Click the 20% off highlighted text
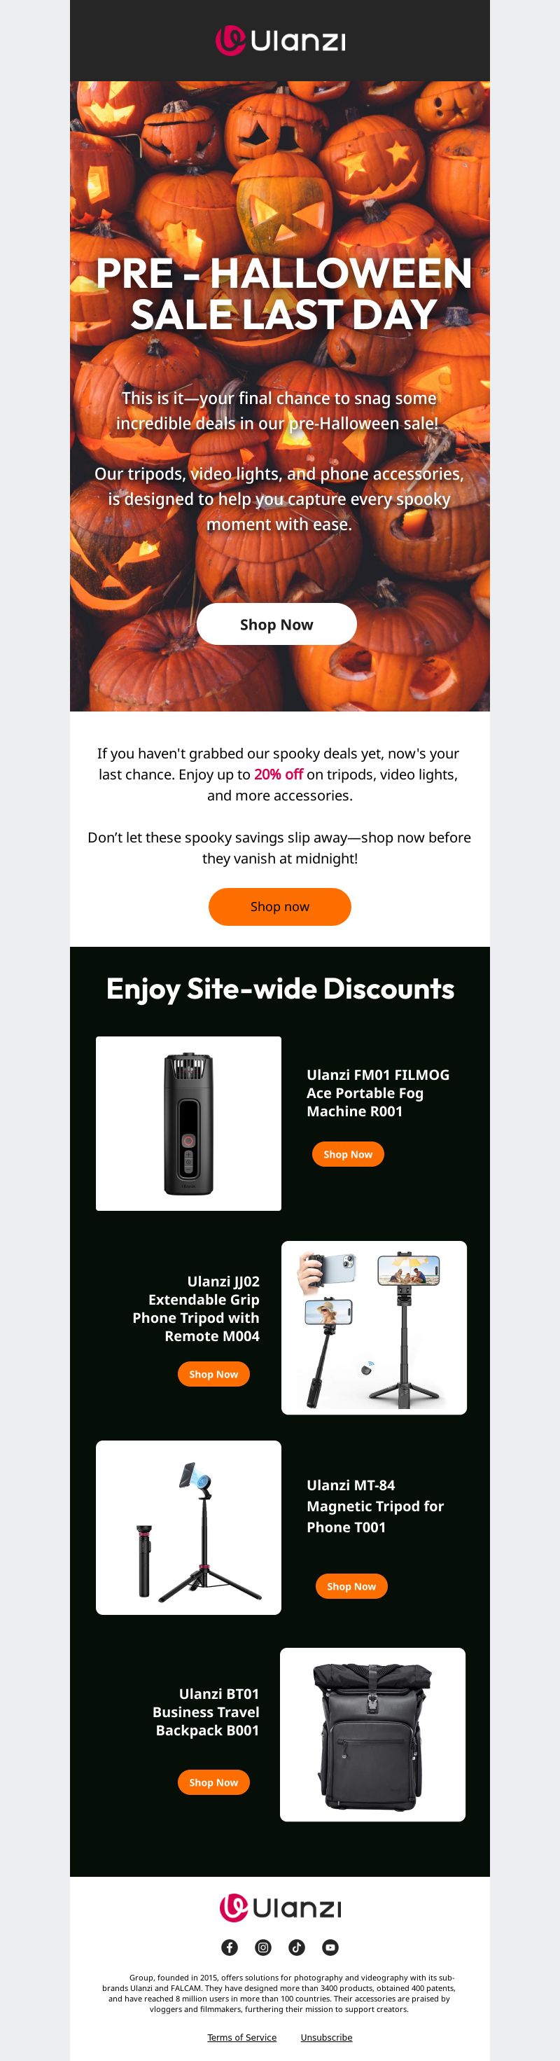This screenshot has height=2061, width=560. [x=279, y=774]
